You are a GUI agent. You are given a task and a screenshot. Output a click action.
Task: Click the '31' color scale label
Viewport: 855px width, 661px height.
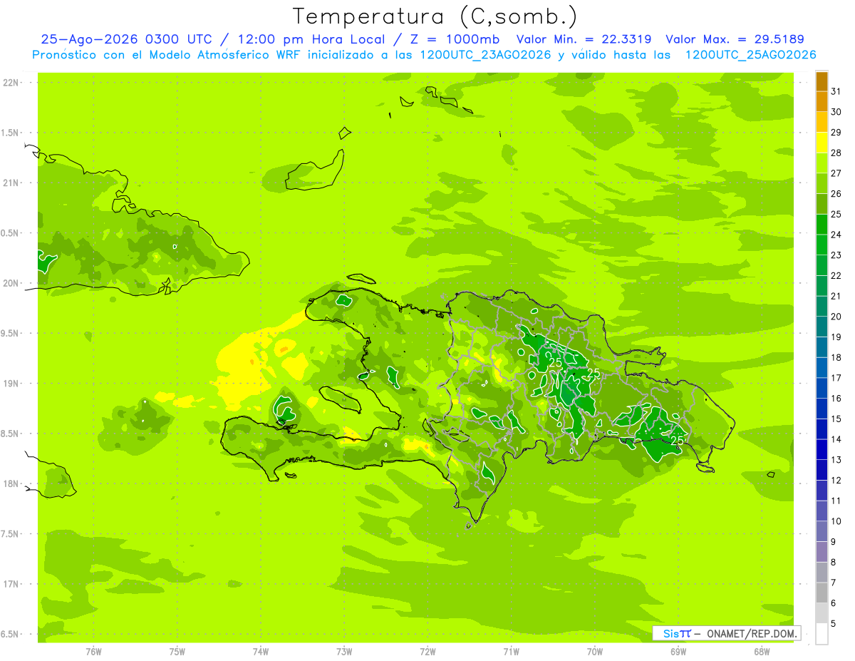(x=836, y=91)
